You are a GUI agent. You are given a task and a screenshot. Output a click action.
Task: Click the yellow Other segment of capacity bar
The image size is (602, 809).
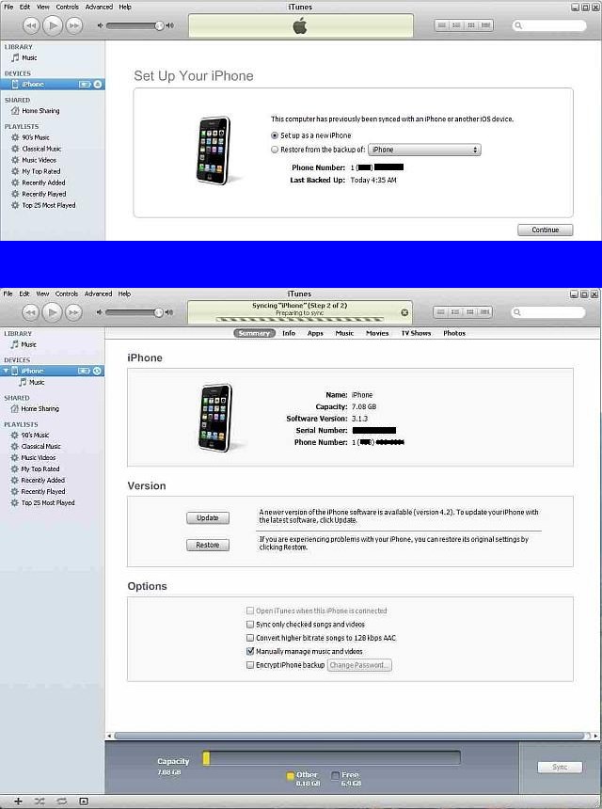(206, 758)
